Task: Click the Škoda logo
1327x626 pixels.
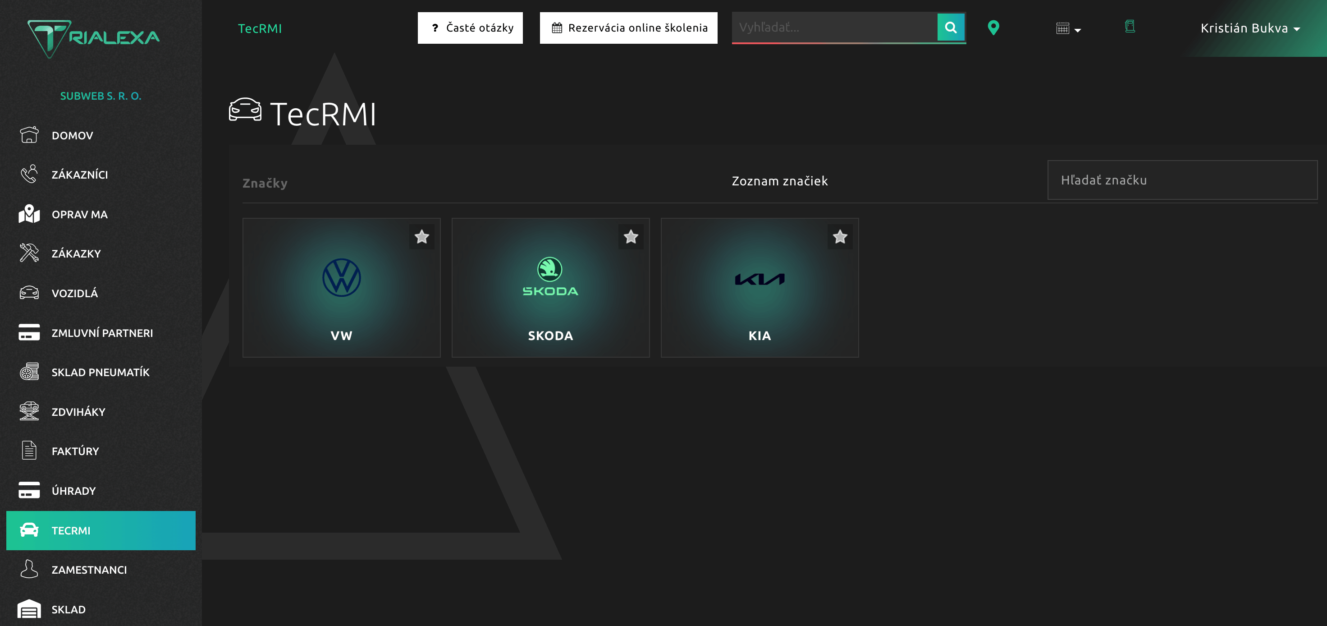Action: 551,277
